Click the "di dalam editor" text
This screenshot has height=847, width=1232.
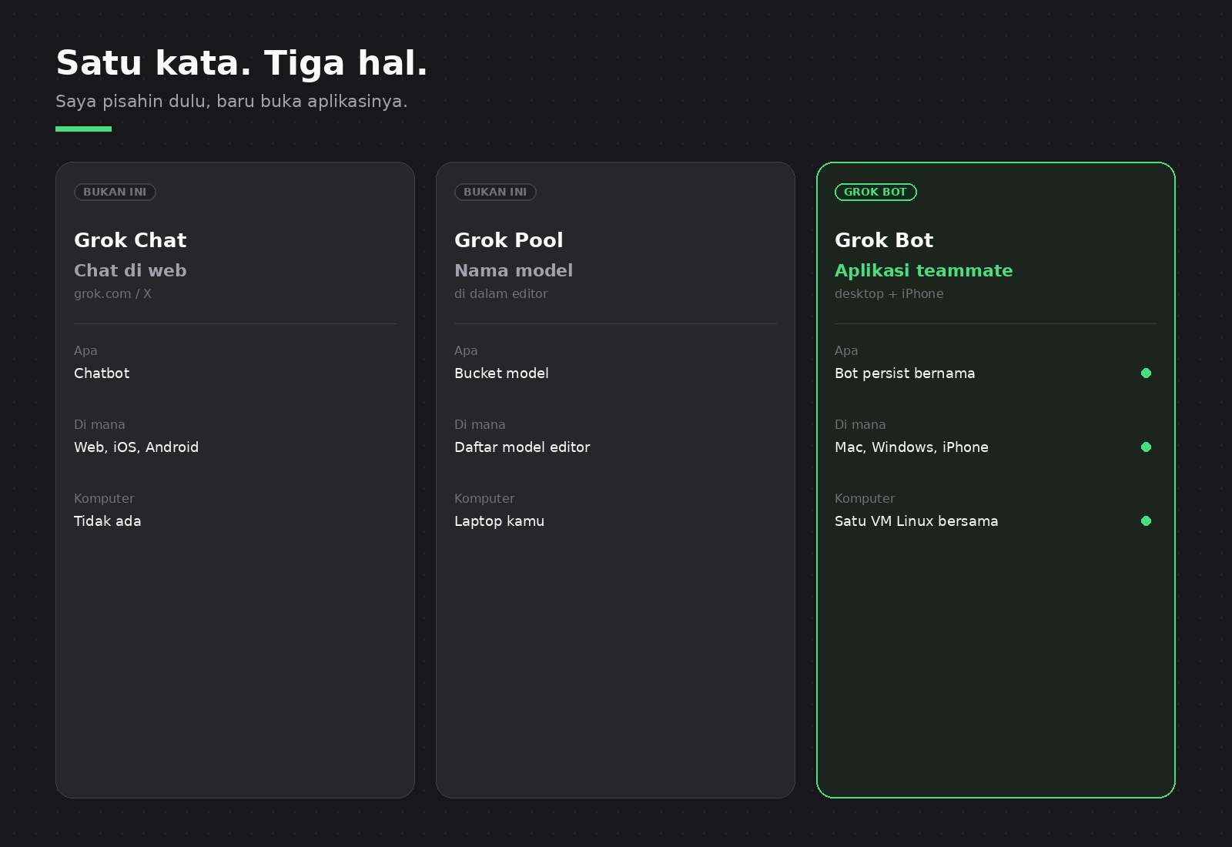pos(501,293)
